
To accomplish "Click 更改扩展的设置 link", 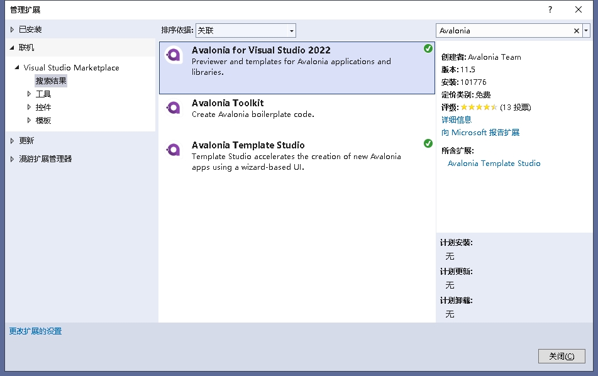I will coord(35,331).
